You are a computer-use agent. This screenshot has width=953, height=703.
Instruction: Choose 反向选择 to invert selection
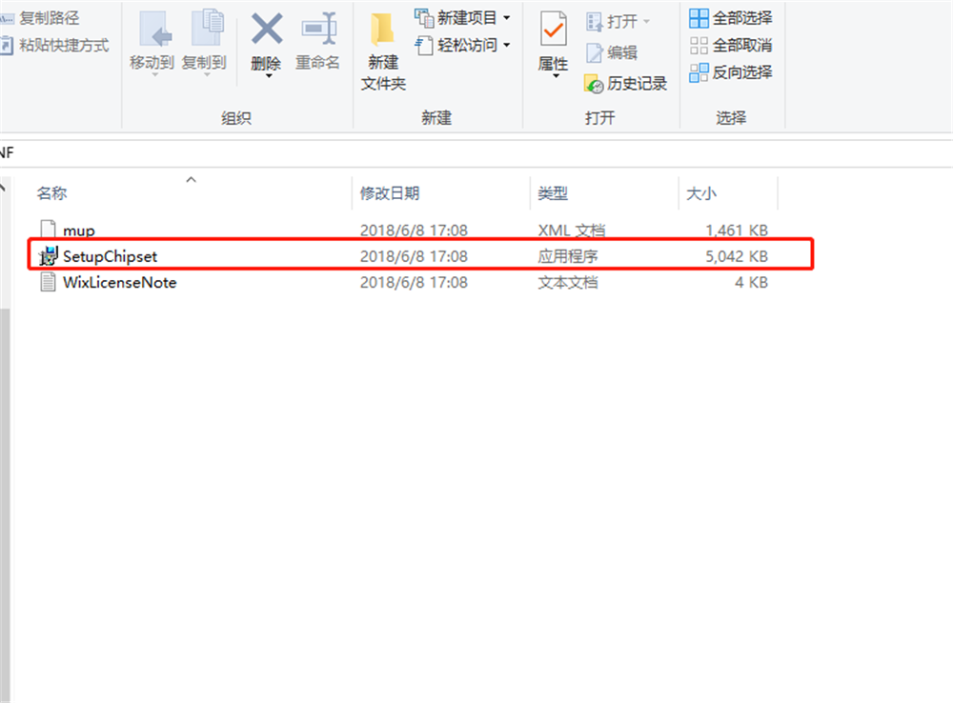coord(732,72)
